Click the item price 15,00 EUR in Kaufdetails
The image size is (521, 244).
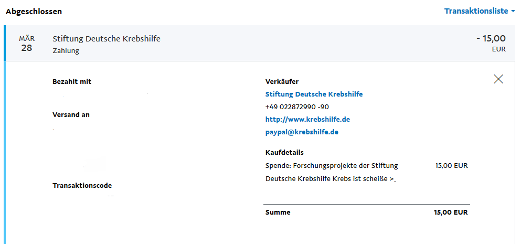451,165
